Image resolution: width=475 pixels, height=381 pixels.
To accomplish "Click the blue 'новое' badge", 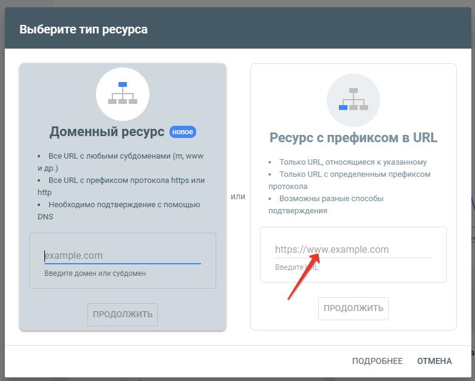I will pos(183,132).
